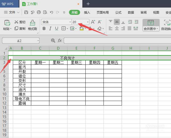The height and width of the screenshot is (138, 171).
Task: Open the 文件 (File) menu
Action: [12, 12]
